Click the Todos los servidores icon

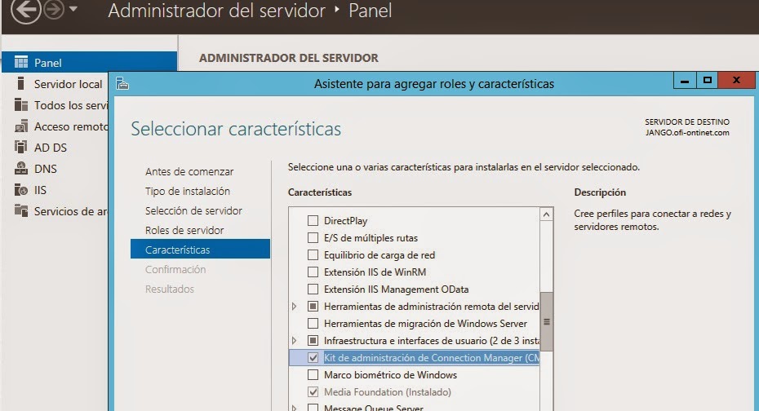pyautogui.click(x=20, y=105)
